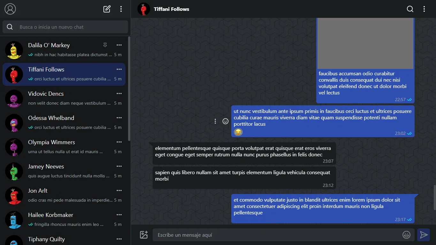Click Odessa Whelband avatar
This screenshot has width=436, height=245.
[x=14, y=123]
